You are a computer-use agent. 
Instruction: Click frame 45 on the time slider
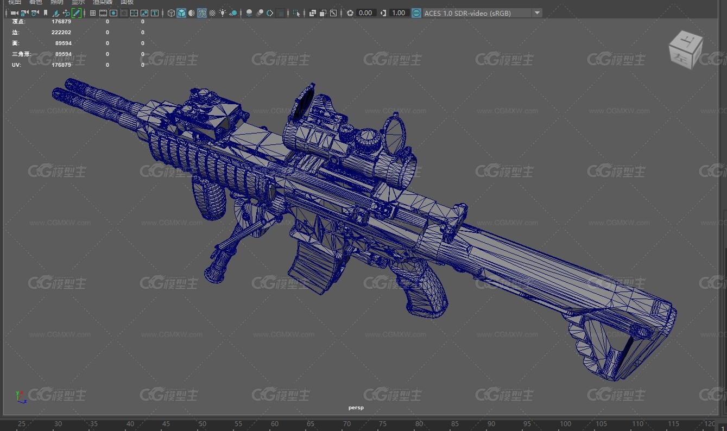click(x=166, y=424)
